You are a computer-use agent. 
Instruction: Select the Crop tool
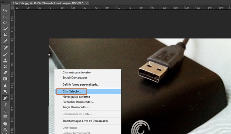click(x=5, y=35)
